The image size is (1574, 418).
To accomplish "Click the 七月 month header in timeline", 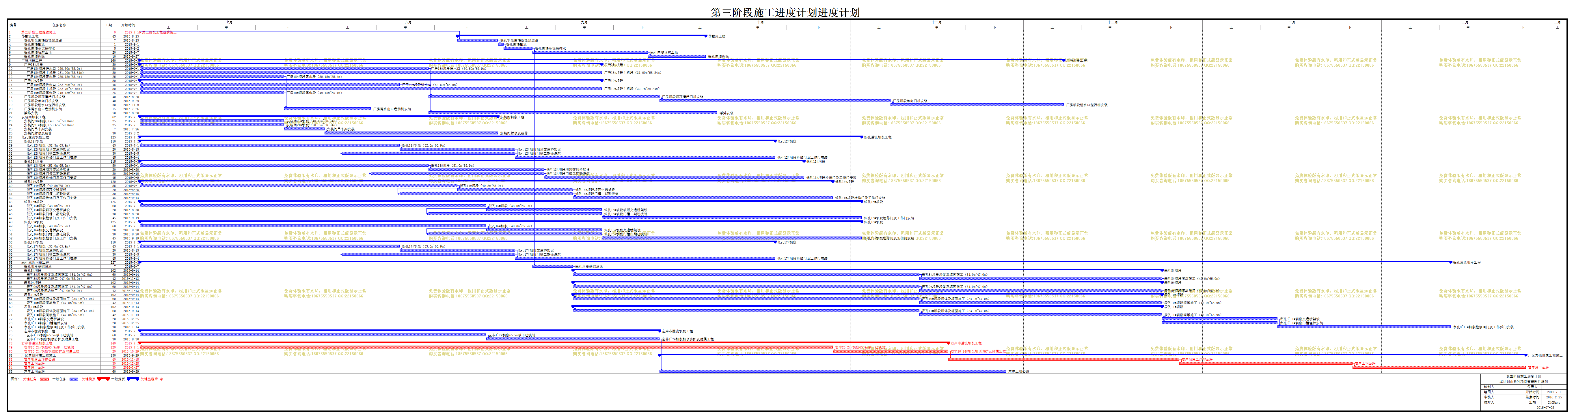I will click(x=229, y=22).
